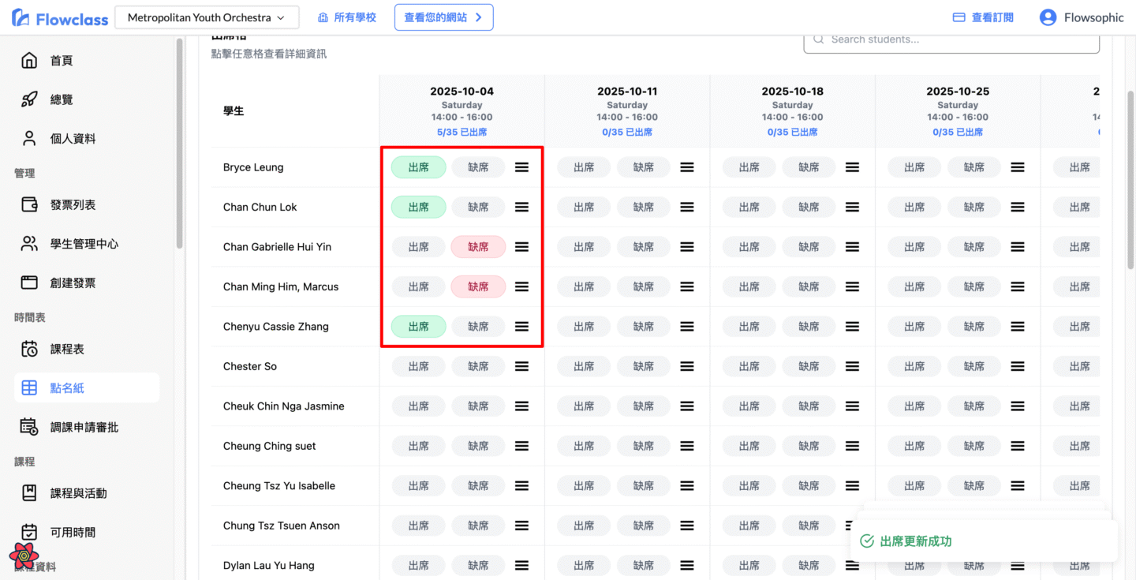Open the 查看訂閱 link

[x=983, y=17]
